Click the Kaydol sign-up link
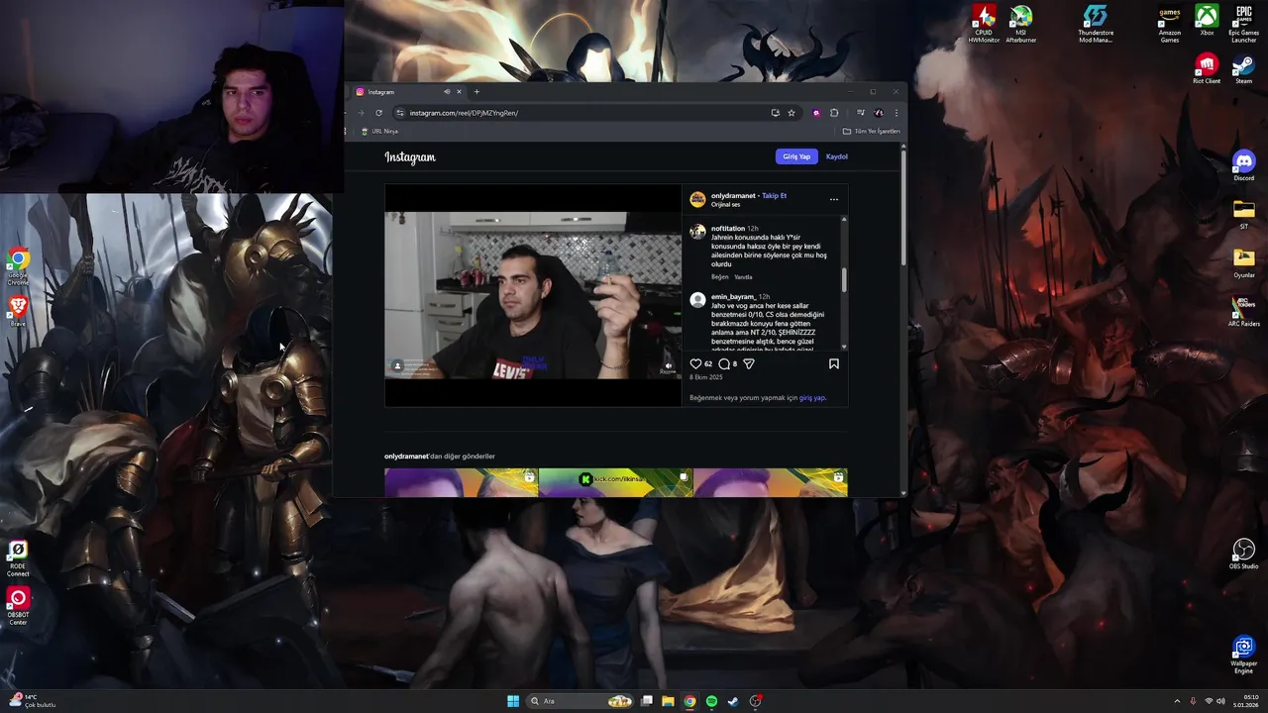Viewport: 1268px width, 713px height. (837, 156)
